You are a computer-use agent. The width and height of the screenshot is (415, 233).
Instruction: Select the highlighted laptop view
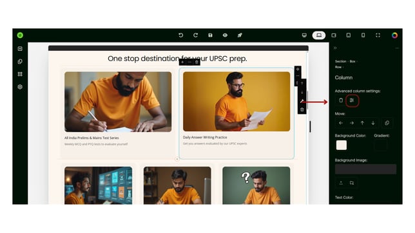click(319, 35)
